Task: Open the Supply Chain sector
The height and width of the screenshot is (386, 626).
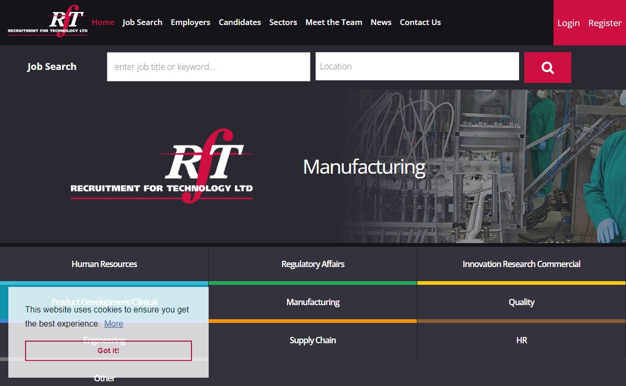Action: pyautogui.click(x=313, y=340)
